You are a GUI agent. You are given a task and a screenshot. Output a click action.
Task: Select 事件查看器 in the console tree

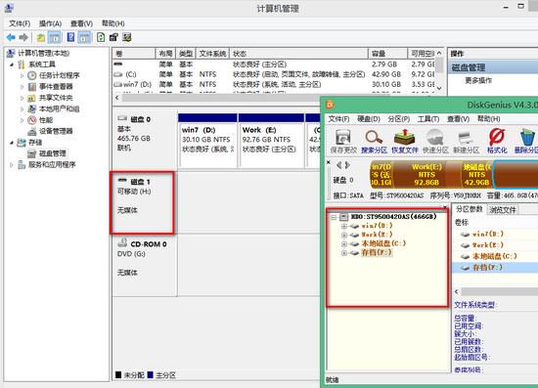pyautogui.click(x=56, y=86)
